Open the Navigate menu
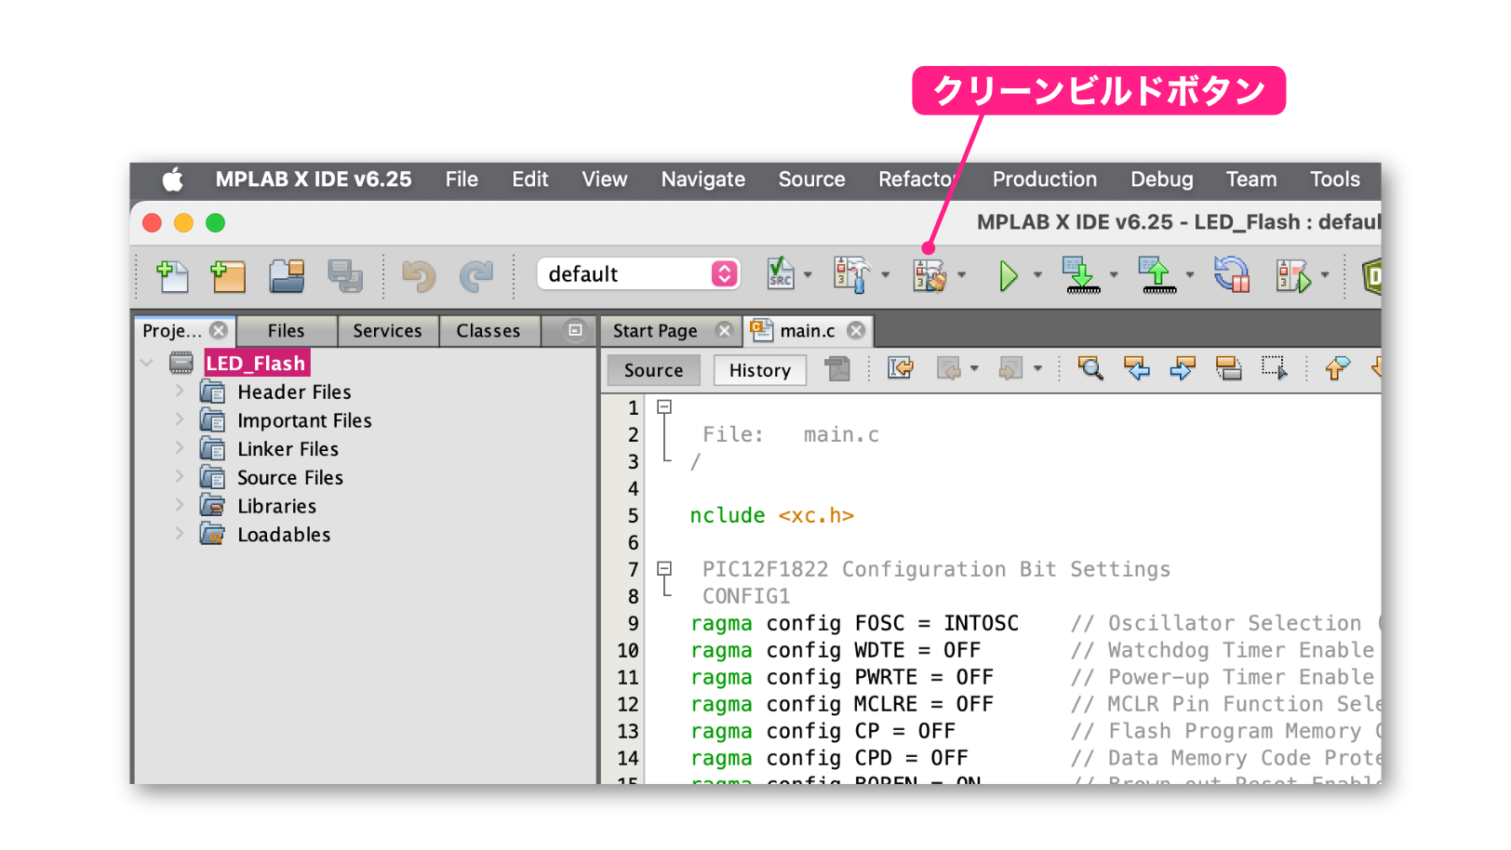 (703, 179)
